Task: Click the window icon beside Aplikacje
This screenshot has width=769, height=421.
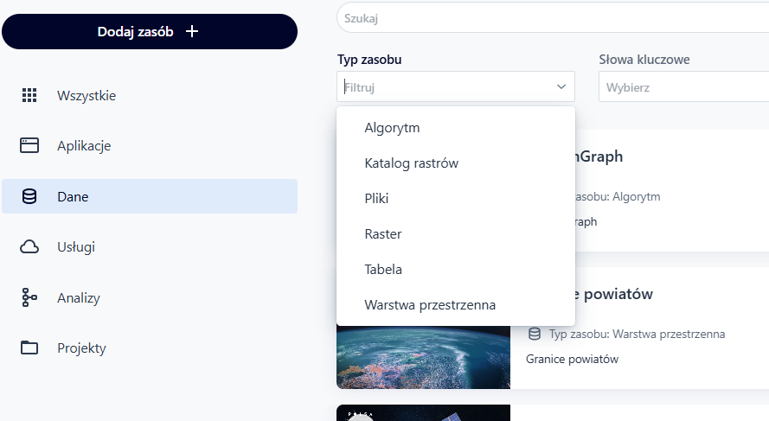Action: pyautogui.click(x=29, y=145)
